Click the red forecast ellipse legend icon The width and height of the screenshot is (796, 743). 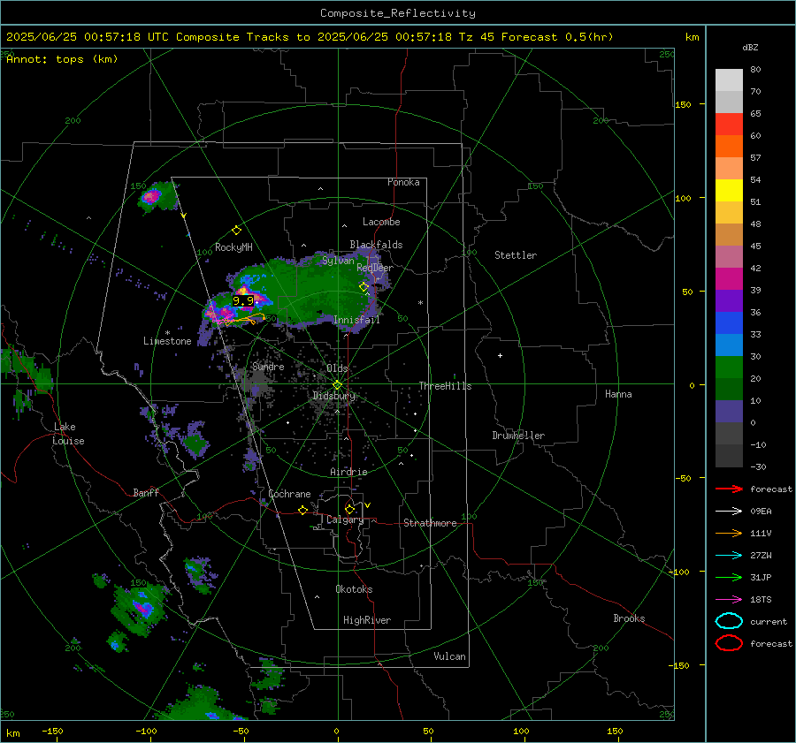(729, 643)
